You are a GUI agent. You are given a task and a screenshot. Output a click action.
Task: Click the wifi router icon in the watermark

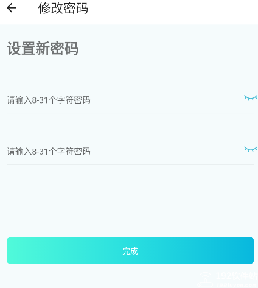205,279
